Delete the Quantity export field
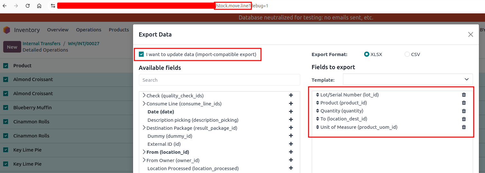 point(464,111)
